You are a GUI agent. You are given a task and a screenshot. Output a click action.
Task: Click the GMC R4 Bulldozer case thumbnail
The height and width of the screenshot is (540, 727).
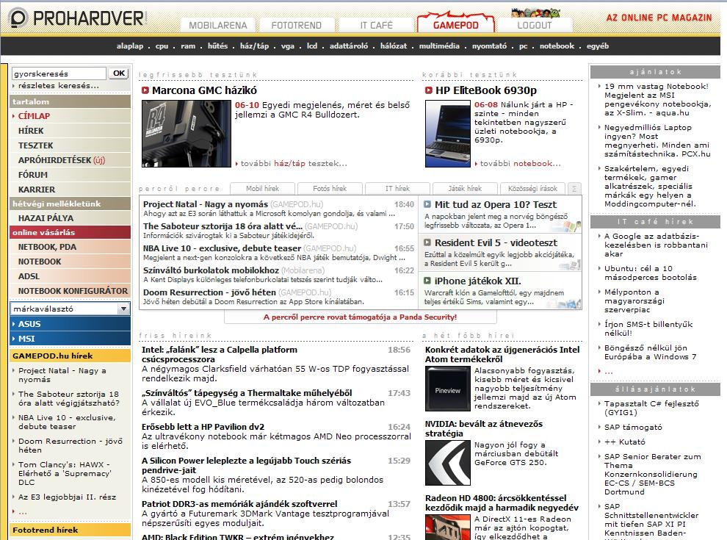(187, 134)
